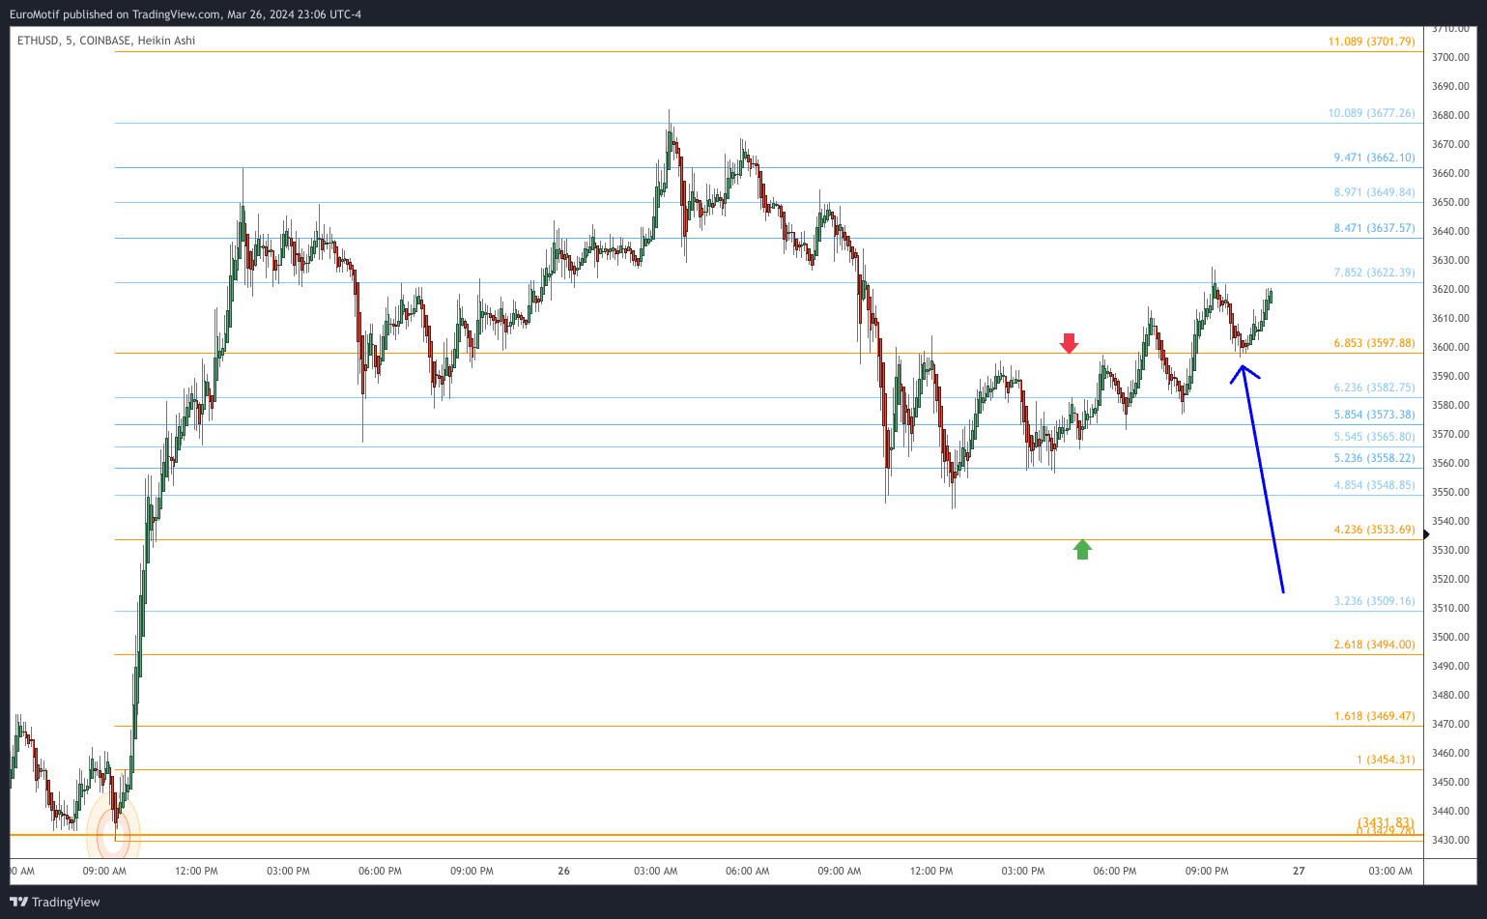Image resolution: width=1487 pixels, height=919 pixels.
Task: Click the 3600.00 price axis tick
Action: click(1451, 347)
